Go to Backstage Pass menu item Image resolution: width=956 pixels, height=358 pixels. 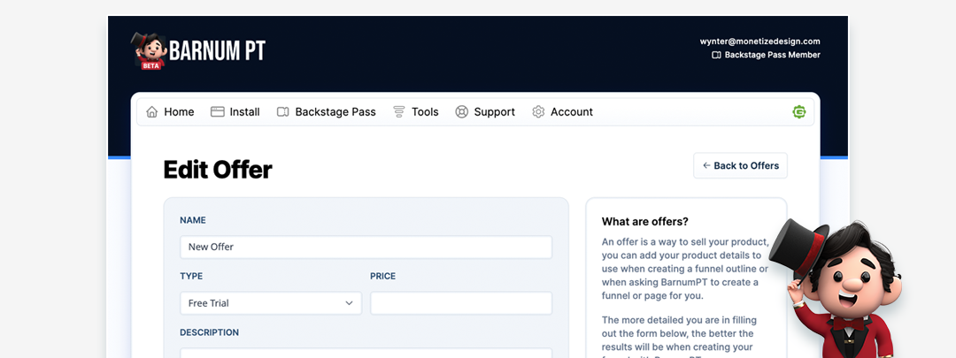click(x=326, y=112)
